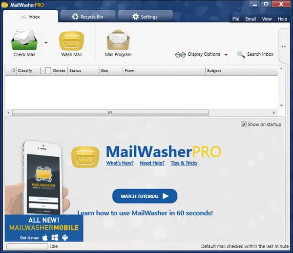Click the Android icon in mobile banner
This screenshot has height=253, width=293.
click(x=65, y=237)
